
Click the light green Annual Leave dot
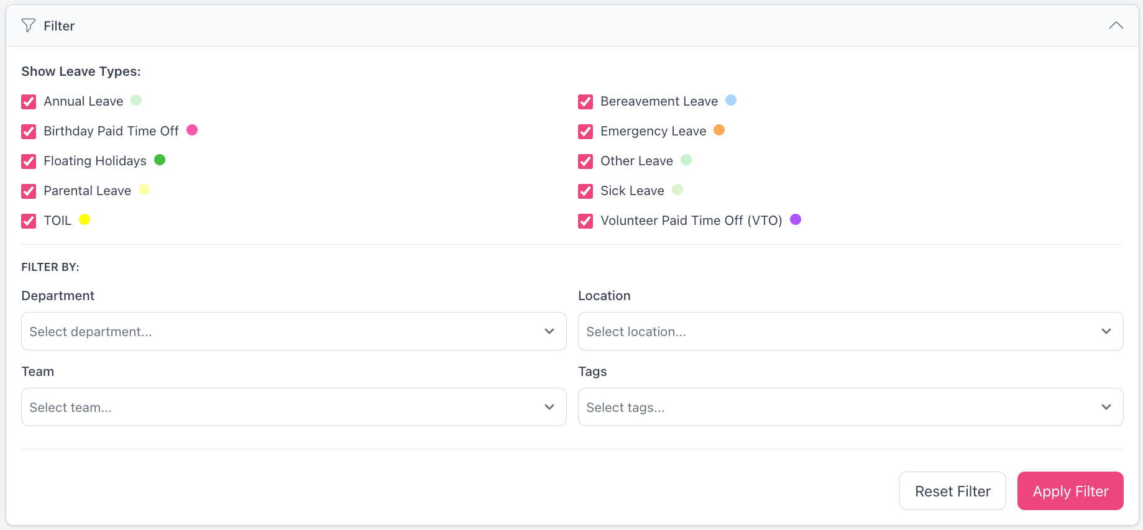[x=136, y=100]
